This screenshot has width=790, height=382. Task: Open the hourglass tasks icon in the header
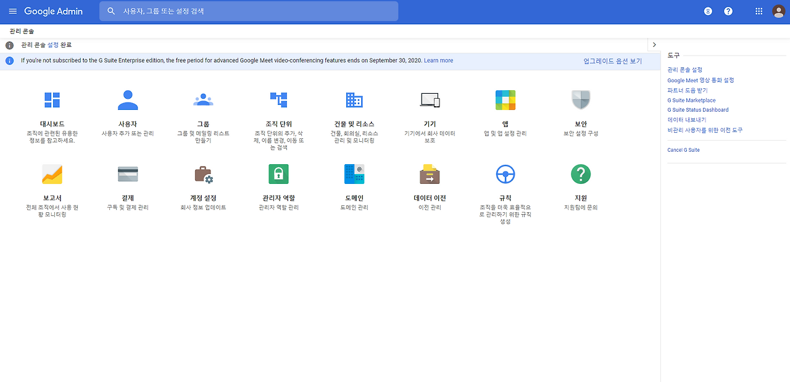pos(708,11)
